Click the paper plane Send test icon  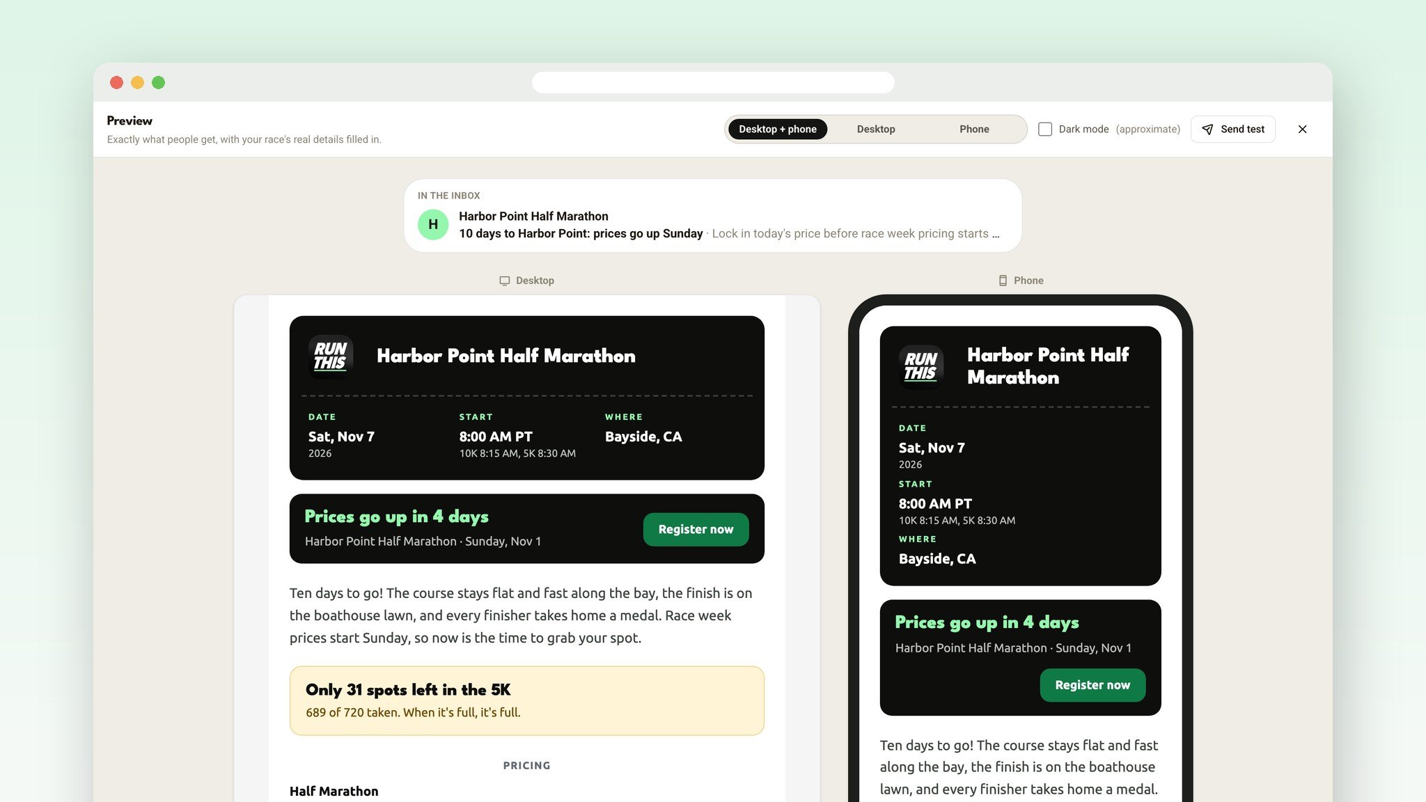(x=1207, y=129)
